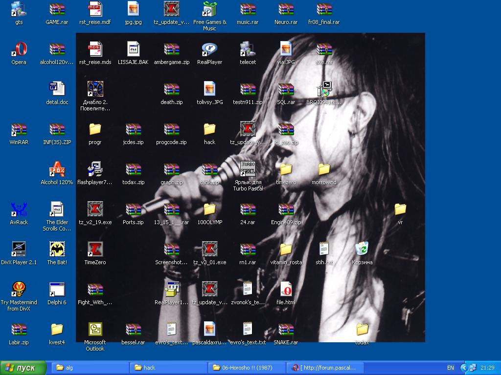Viewport: 501px width, 375px height.
Task: Open the Opera browser desktop icon
Action: click(x=19, y=49)
